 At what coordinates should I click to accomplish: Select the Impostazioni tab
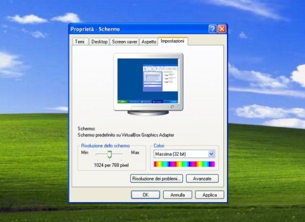click(x=172, y=41)
